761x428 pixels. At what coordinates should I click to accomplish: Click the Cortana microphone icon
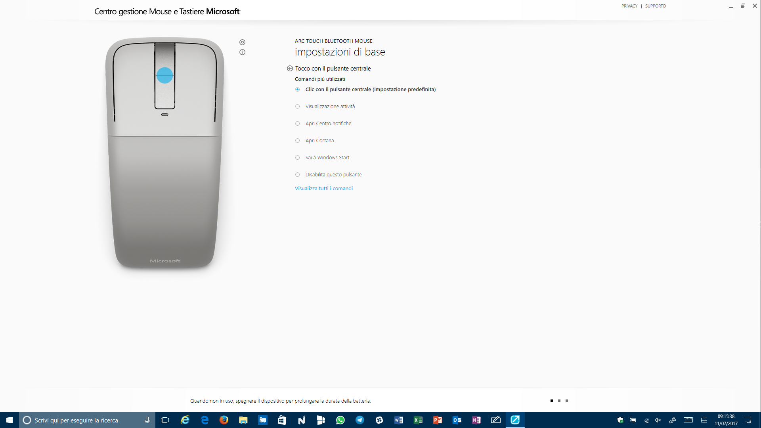(x=147, y=420)
